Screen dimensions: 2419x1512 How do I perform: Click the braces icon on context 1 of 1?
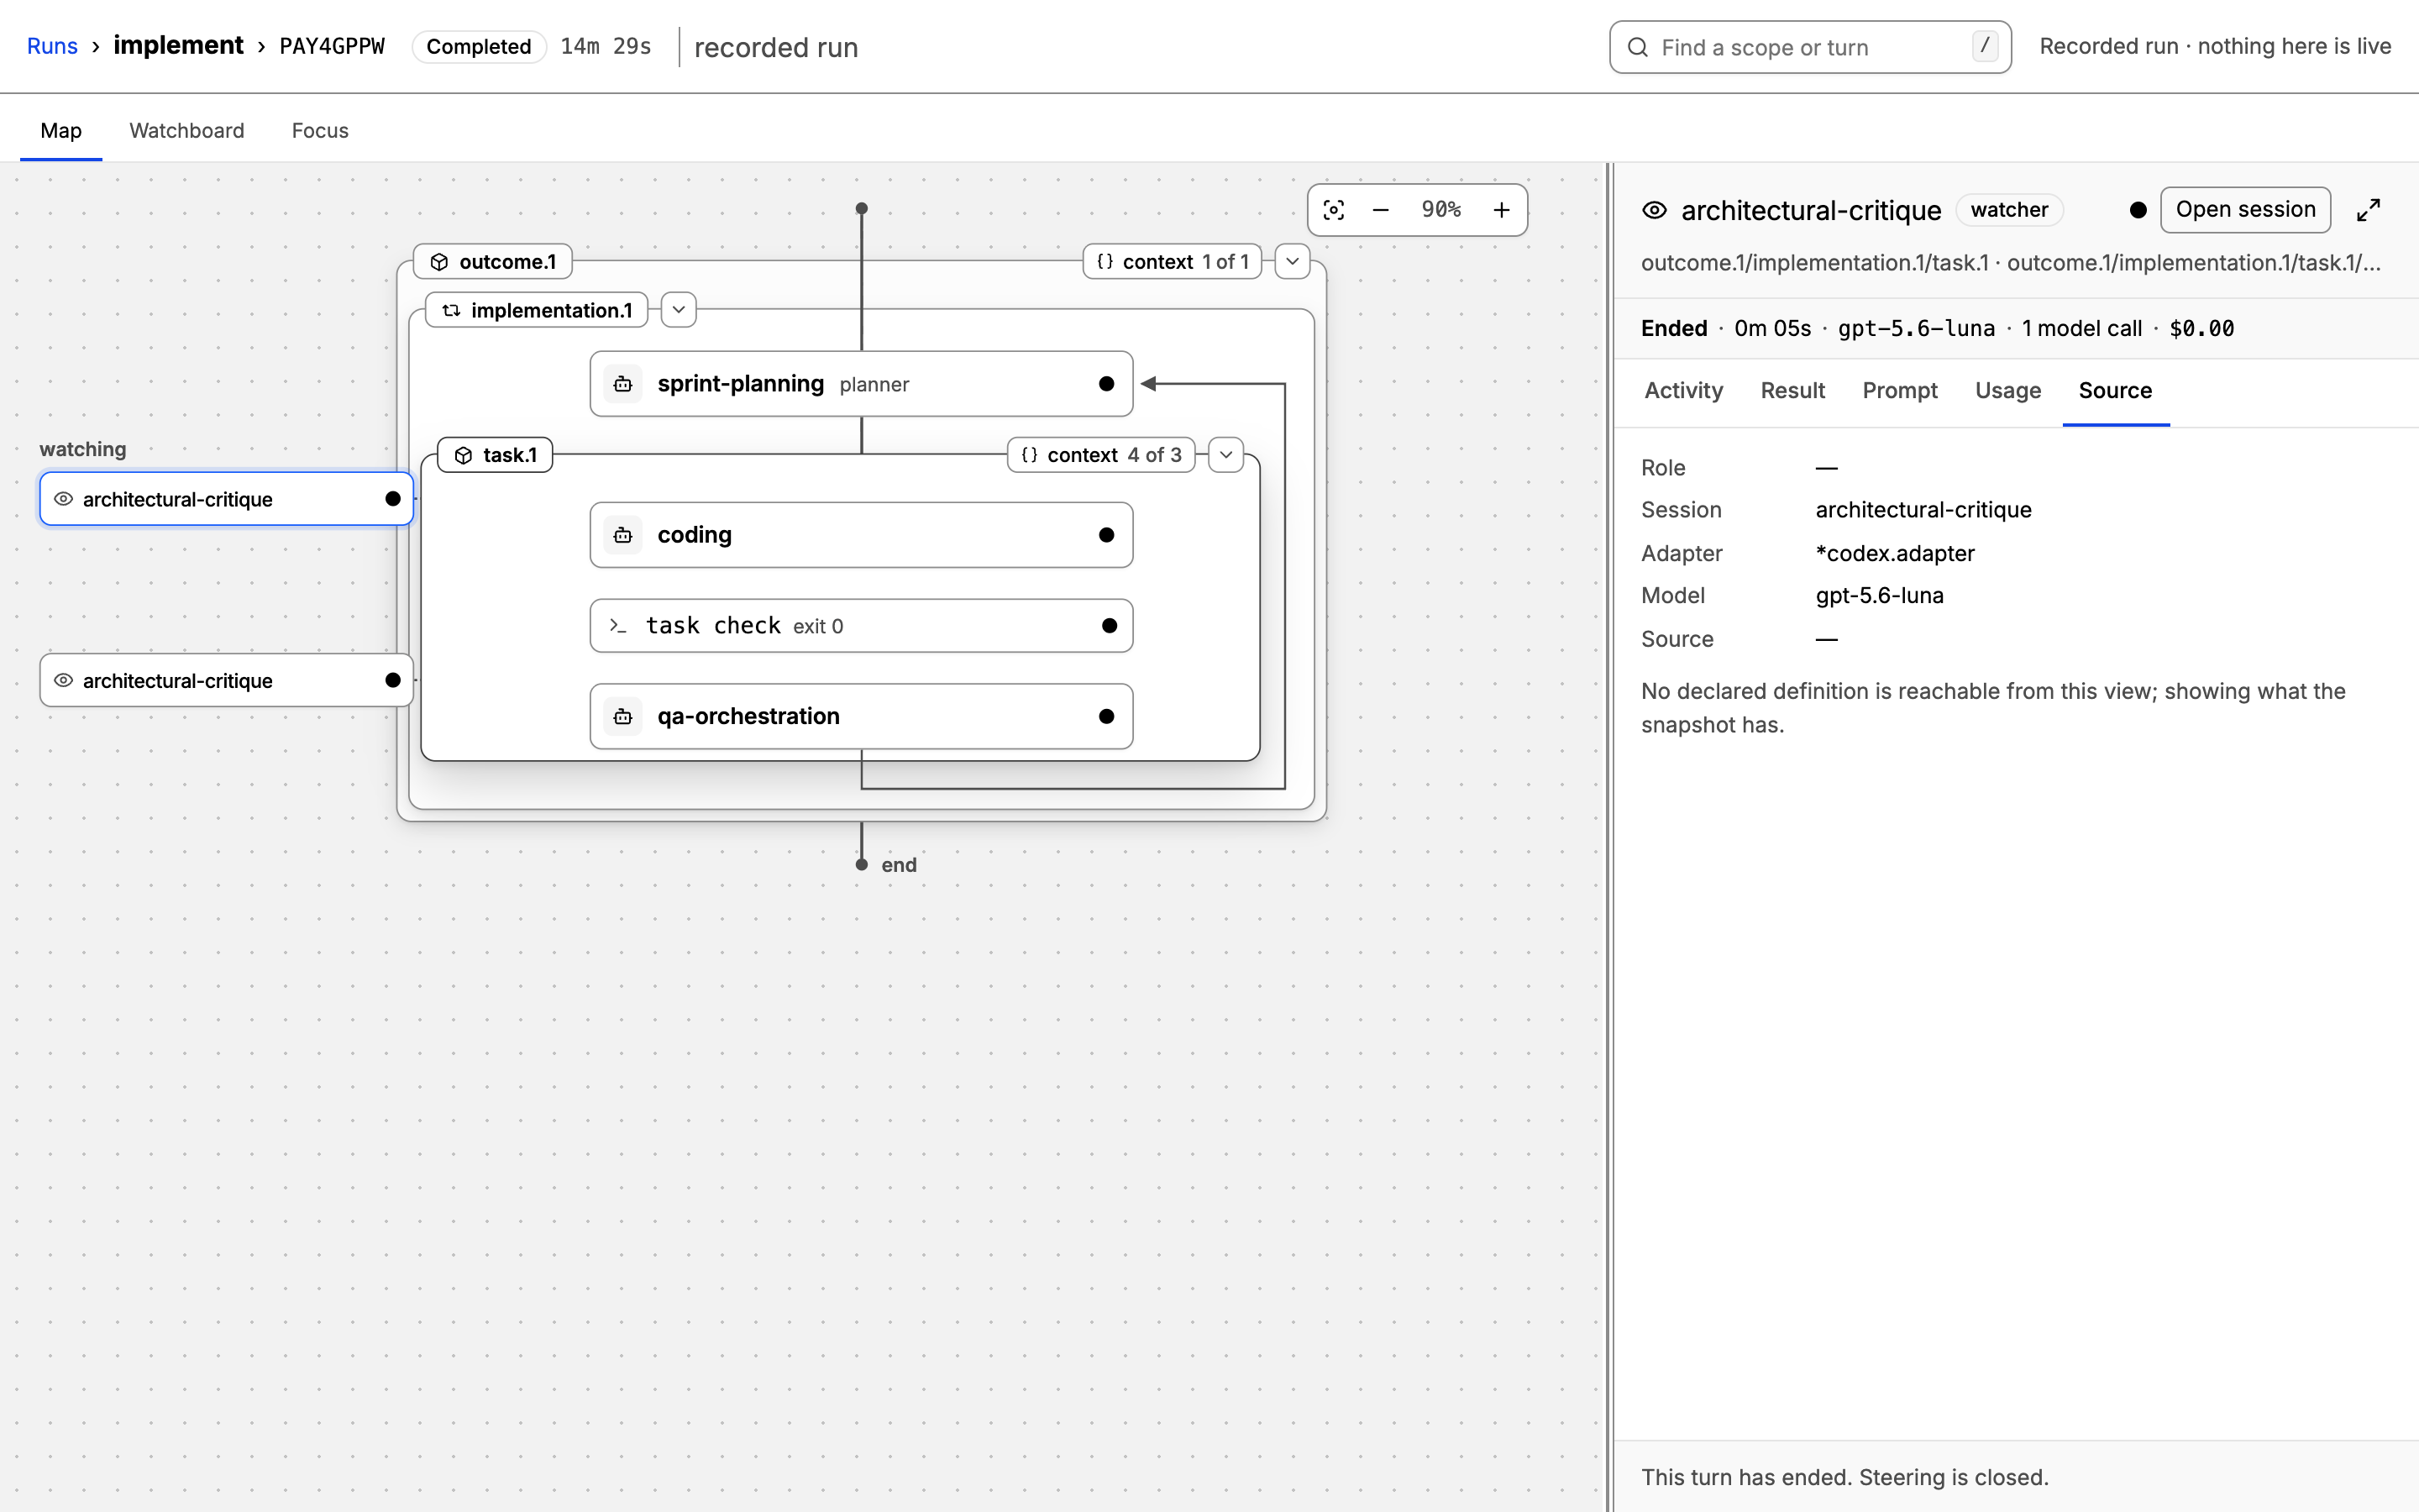(1105, 262)
